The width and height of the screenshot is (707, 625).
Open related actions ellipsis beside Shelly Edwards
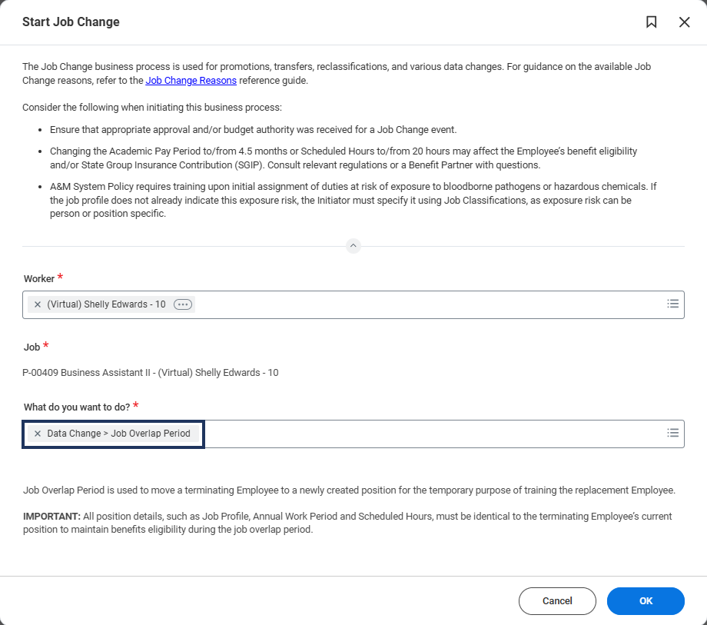(182, 304)
